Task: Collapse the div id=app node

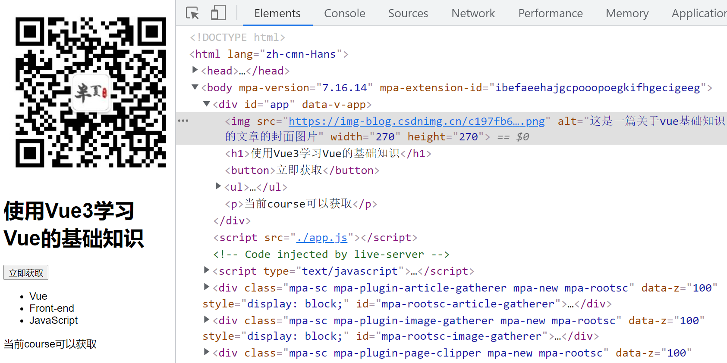Action: click(207, 104)
